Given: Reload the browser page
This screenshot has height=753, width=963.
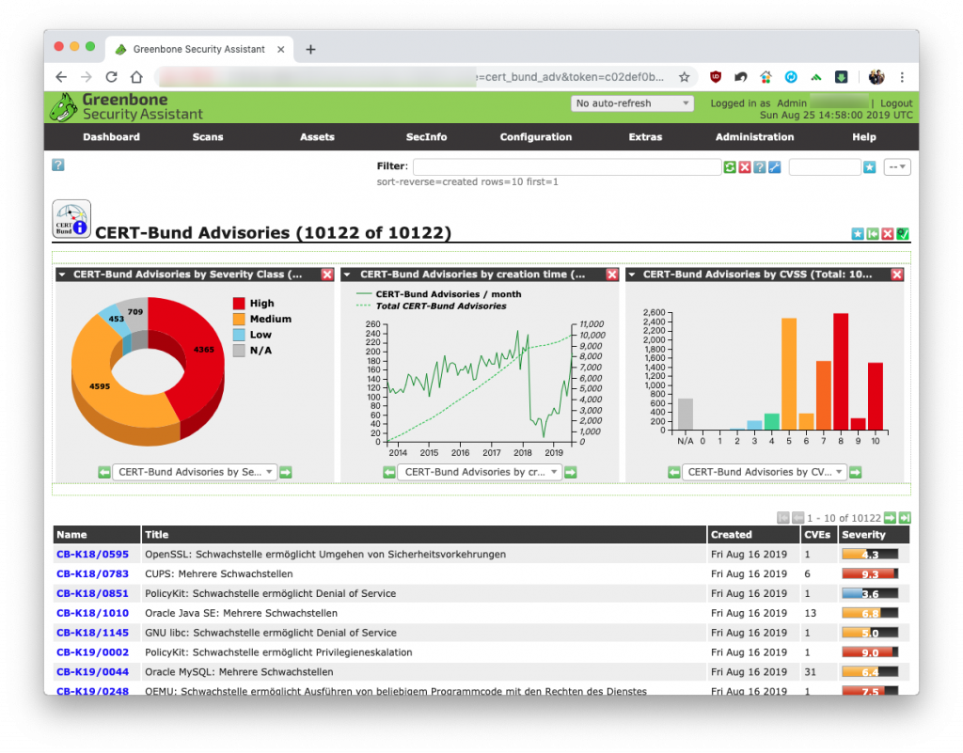Looking at the screenshot, I should click(x=111, y=77).
